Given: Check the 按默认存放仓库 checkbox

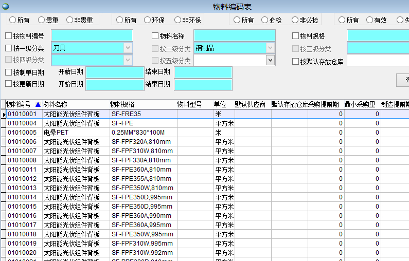Looking at the screenshot, I should 295,61.
